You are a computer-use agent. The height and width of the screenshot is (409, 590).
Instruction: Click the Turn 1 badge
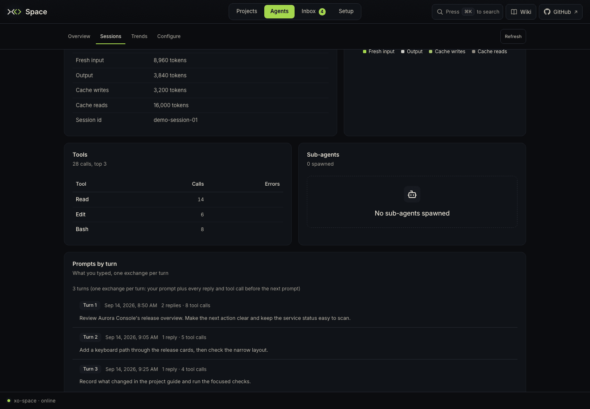[x=90, y=305]
